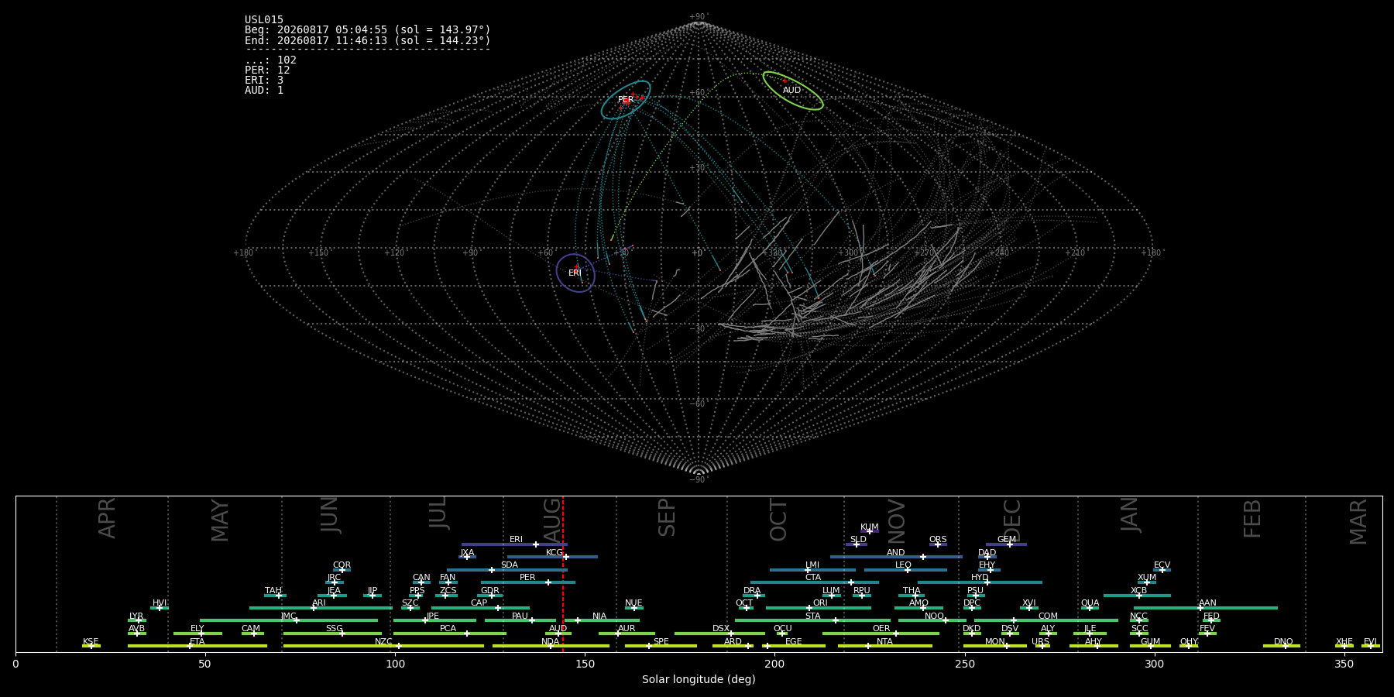Screen dimensions: 1394x697
Task: Select the GEM shower bar in timeline
Action: tap(1006, 544)
